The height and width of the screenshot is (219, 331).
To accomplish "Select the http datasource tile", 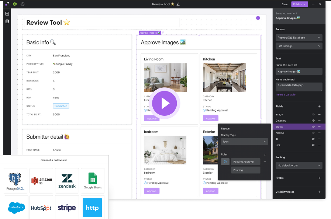I will (92, 208).
